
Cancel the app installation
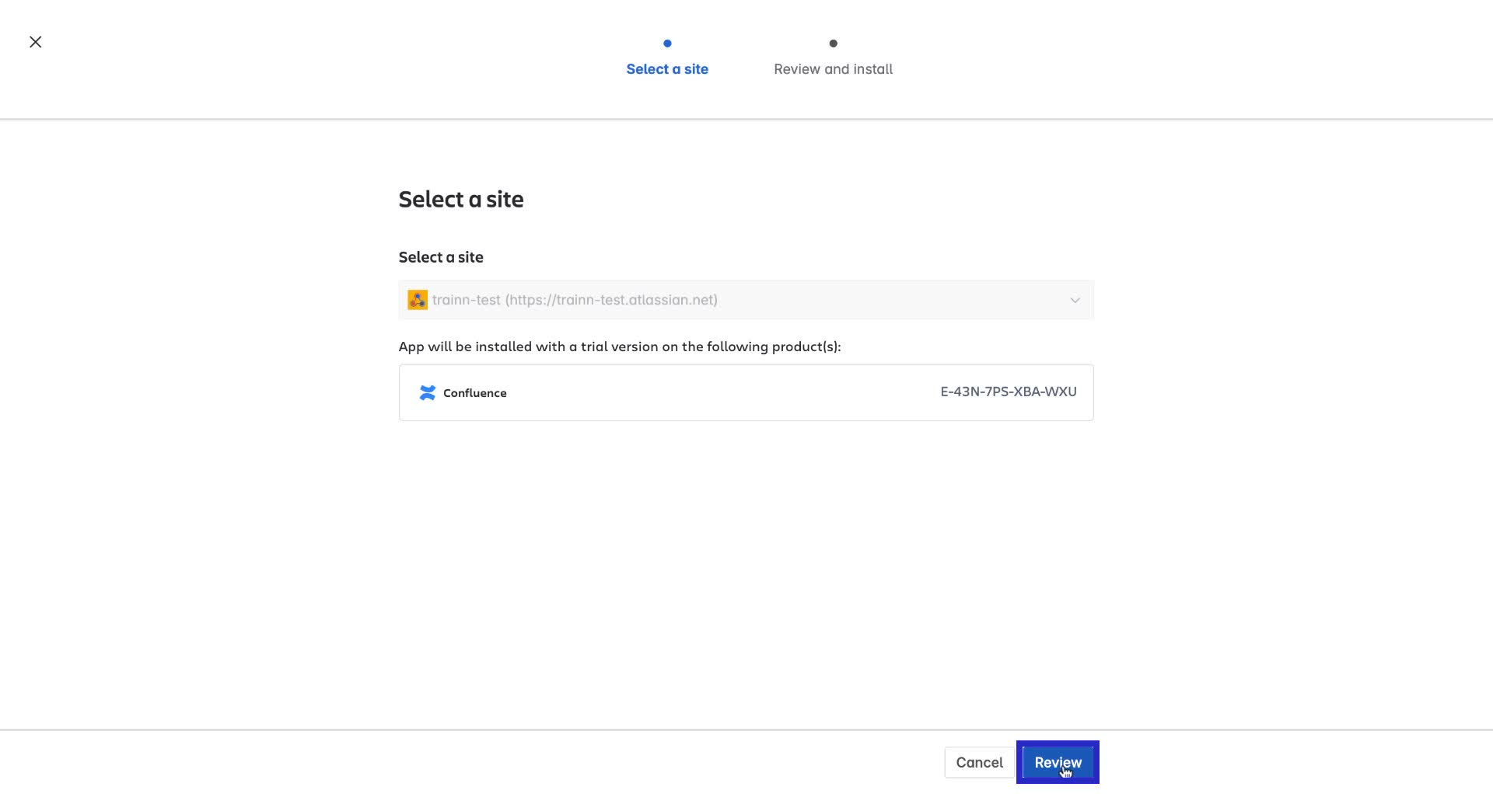point(979,762)
